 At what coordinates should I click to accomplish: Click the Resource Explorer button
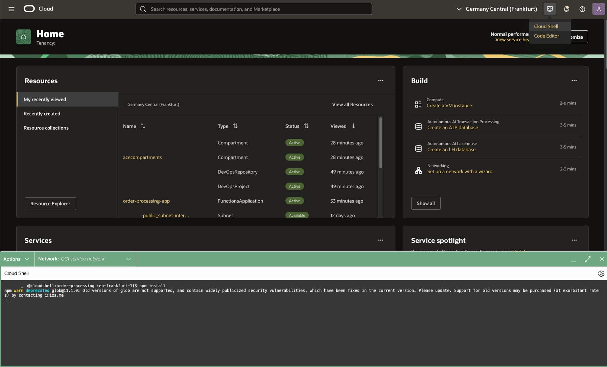tap(50, 203)
